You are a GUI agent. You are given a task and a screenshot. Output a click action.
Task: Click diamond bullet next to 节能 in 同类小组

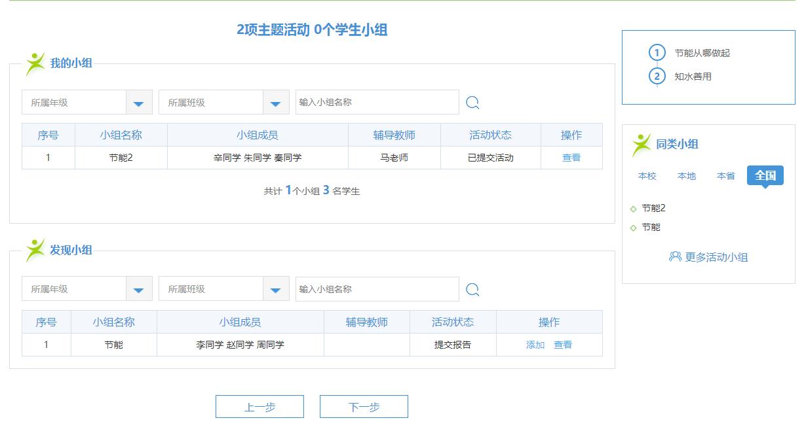(633, 228)
